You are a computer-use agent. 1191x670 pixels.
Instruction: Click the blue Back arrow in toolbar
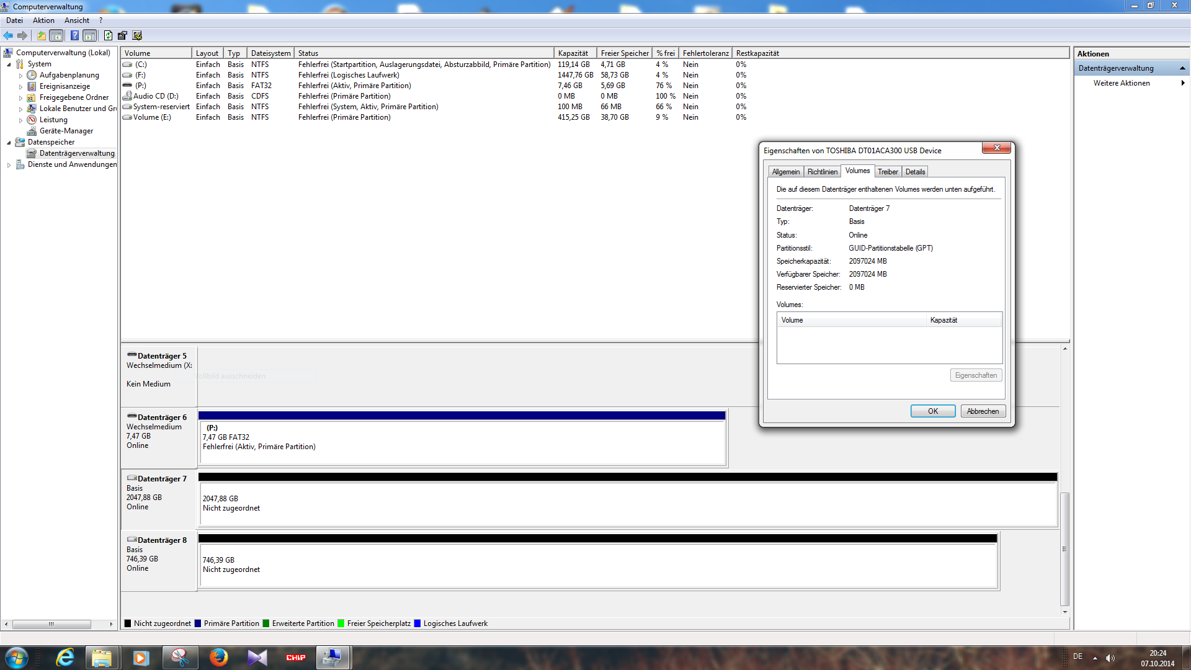[8, 35]
